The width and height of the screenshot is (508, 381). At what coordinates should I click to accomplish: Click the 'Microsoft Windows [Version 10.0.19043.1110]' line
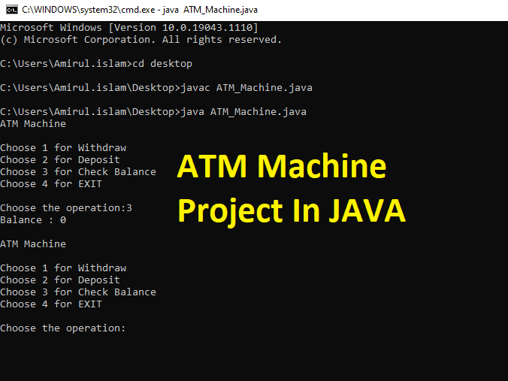click(129, 28)
